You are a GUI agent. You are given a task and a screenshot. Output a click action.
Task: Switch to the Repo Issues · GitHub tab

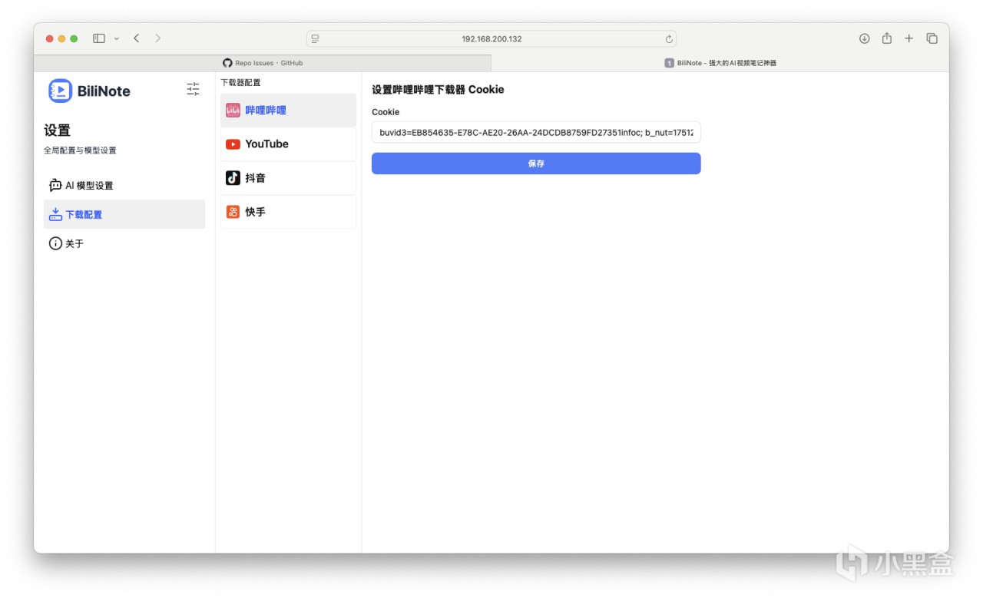[x=263, y=63]
